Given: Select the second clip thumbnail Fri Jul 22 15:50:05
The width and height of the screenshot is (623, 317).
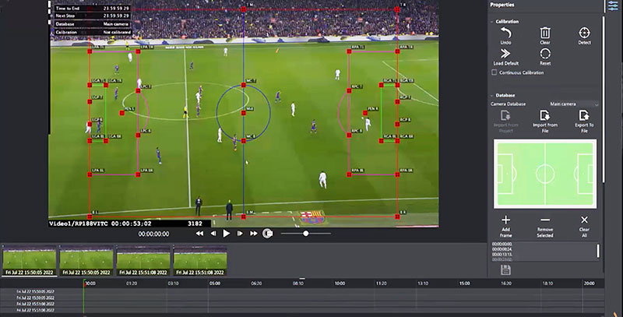Looking at the screenshot, I should pyautogui.click(x=86, y=261).
